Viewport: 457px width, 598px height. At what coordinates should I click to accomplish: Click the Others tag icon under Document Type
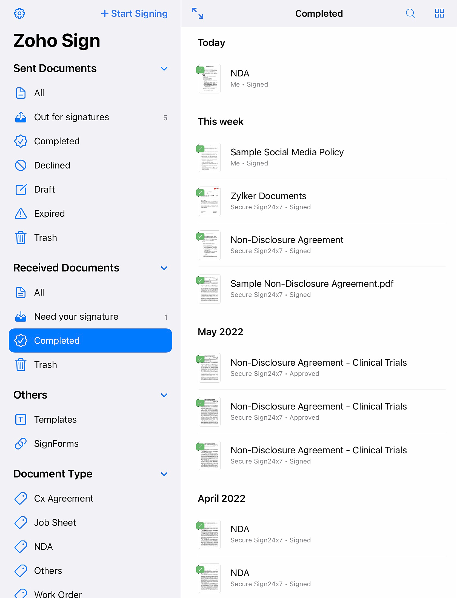[21, 571]
